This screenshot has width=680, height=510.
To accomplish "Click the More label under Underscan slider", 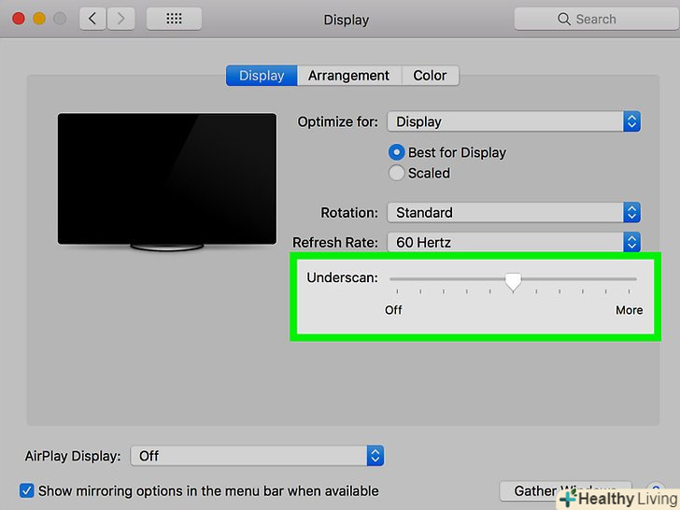I will 630,310.
